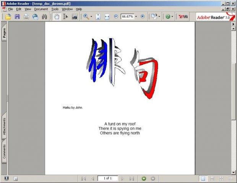Open the zoom percentage dropdown arrow
This screenshot has height=183, width=237.
coord(136,16)
